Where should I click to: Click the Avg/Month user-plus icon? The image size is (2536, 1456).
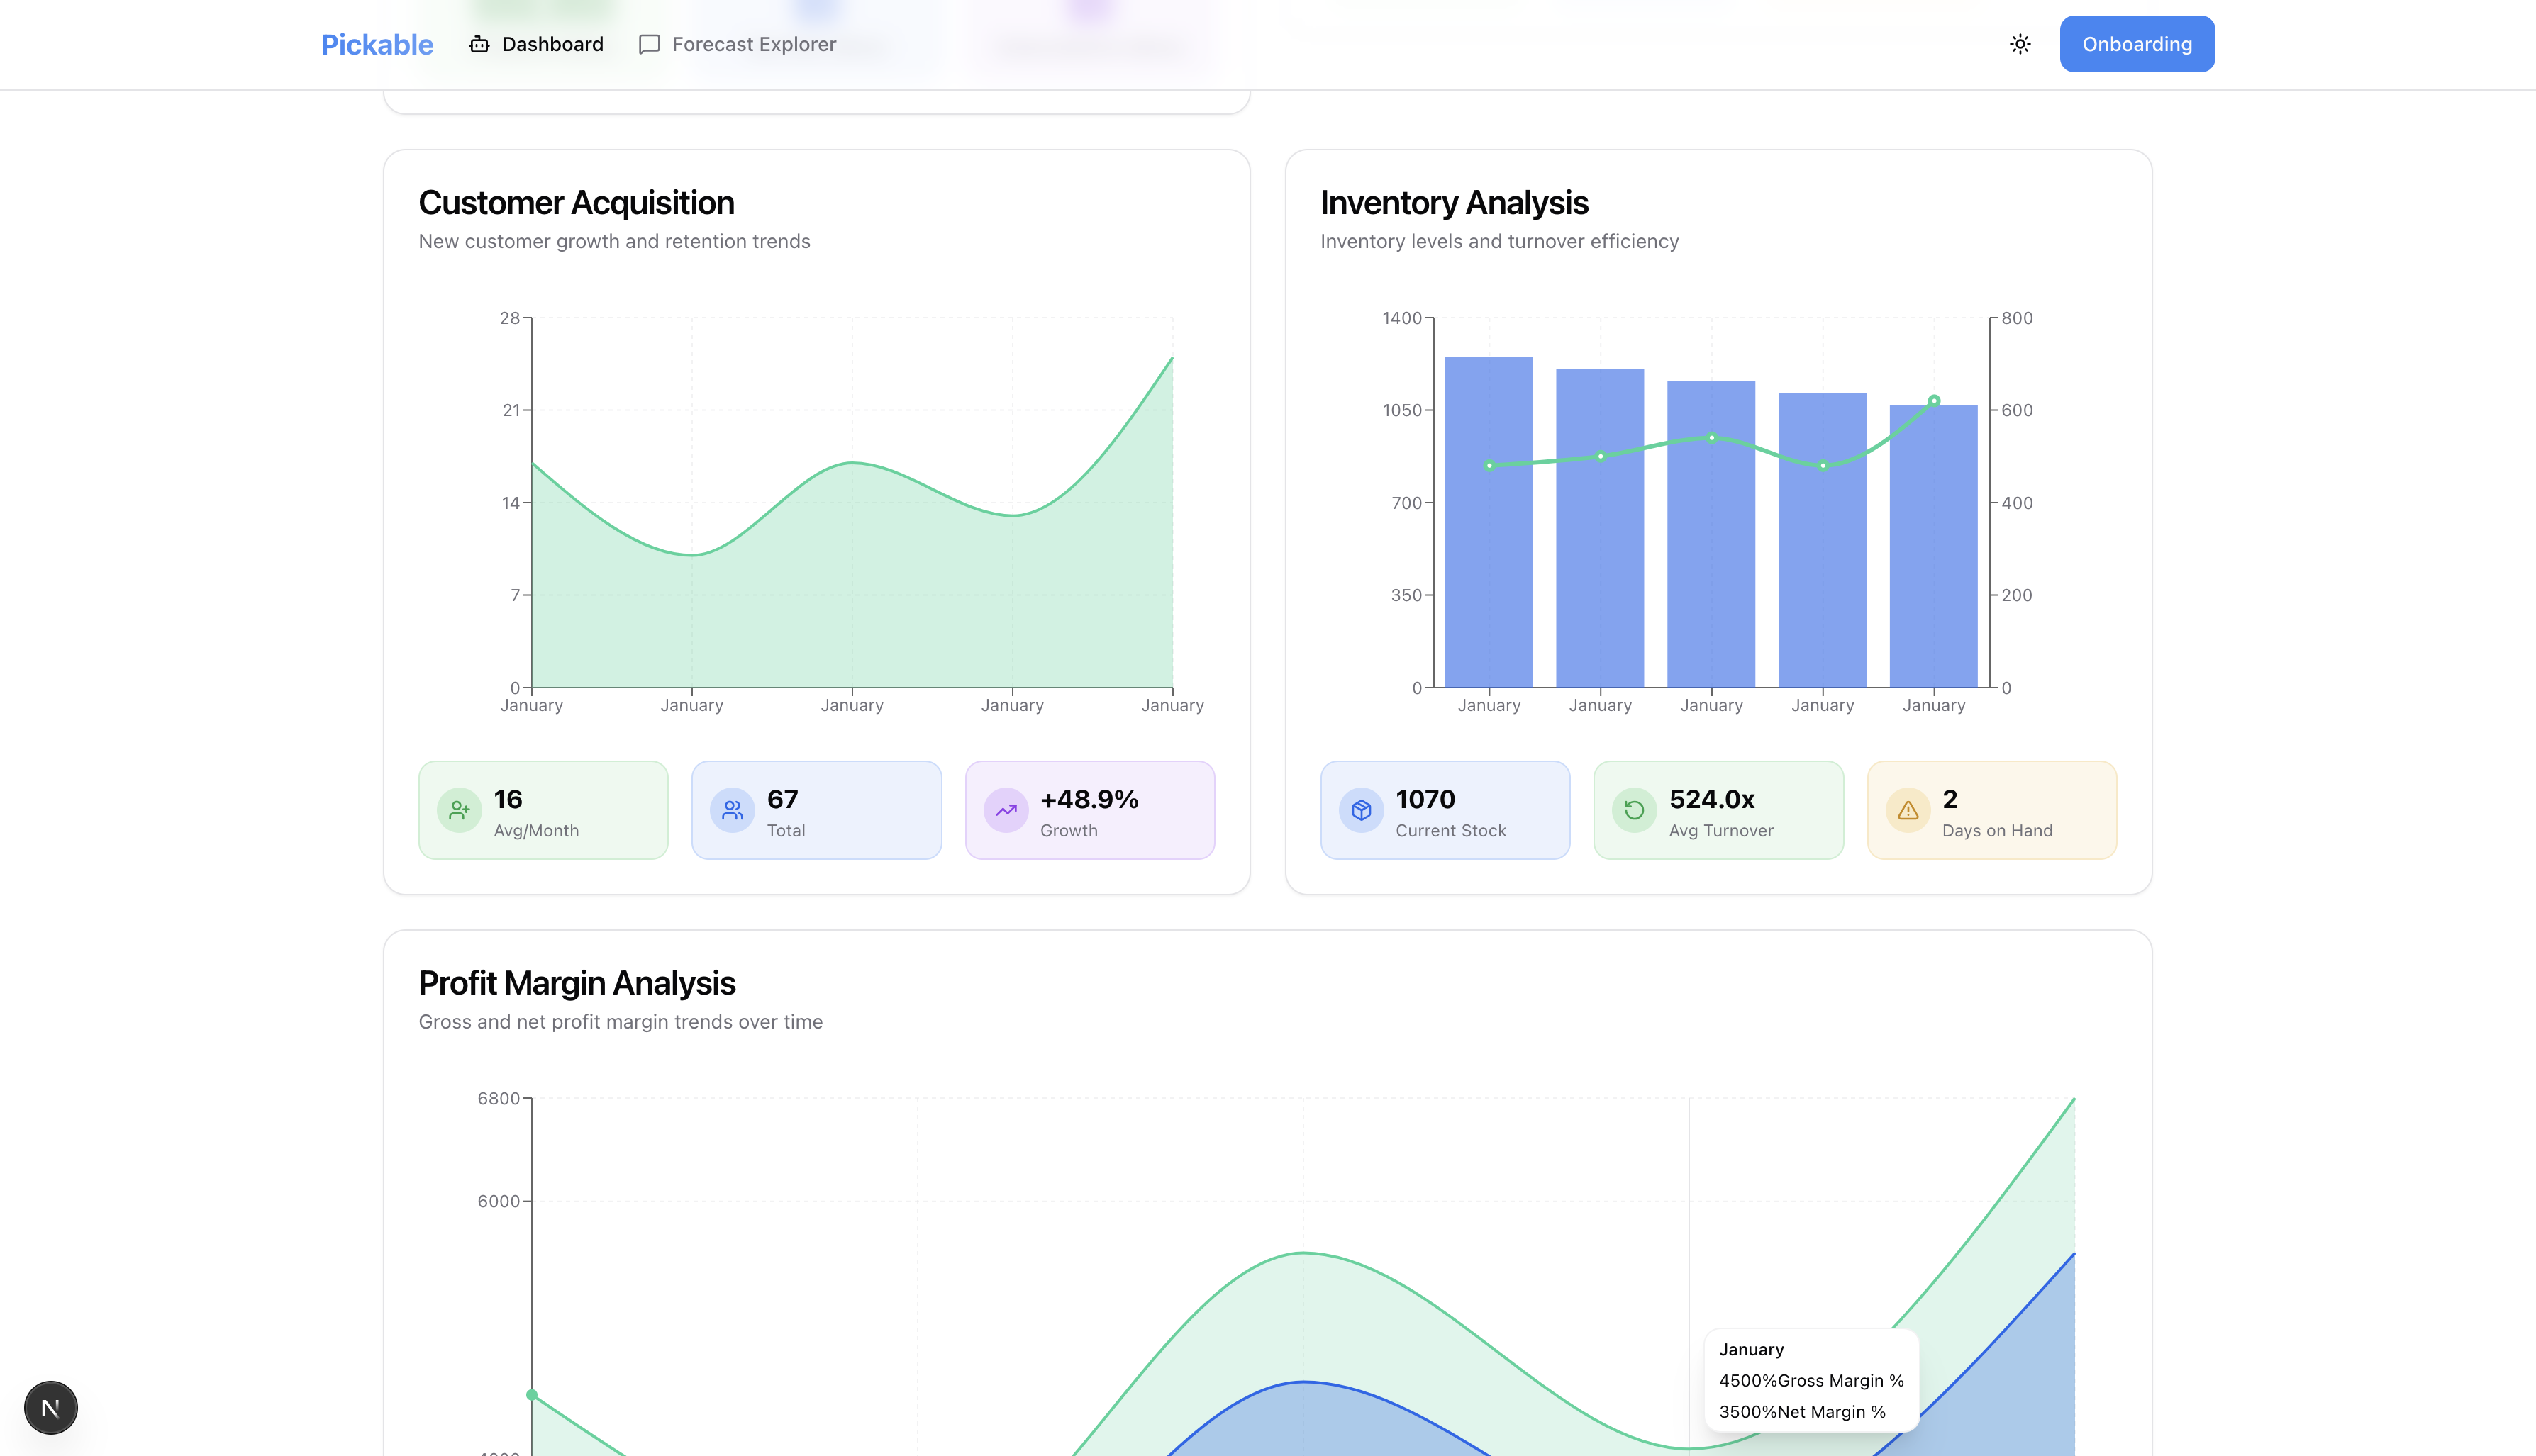click(459, 810)
